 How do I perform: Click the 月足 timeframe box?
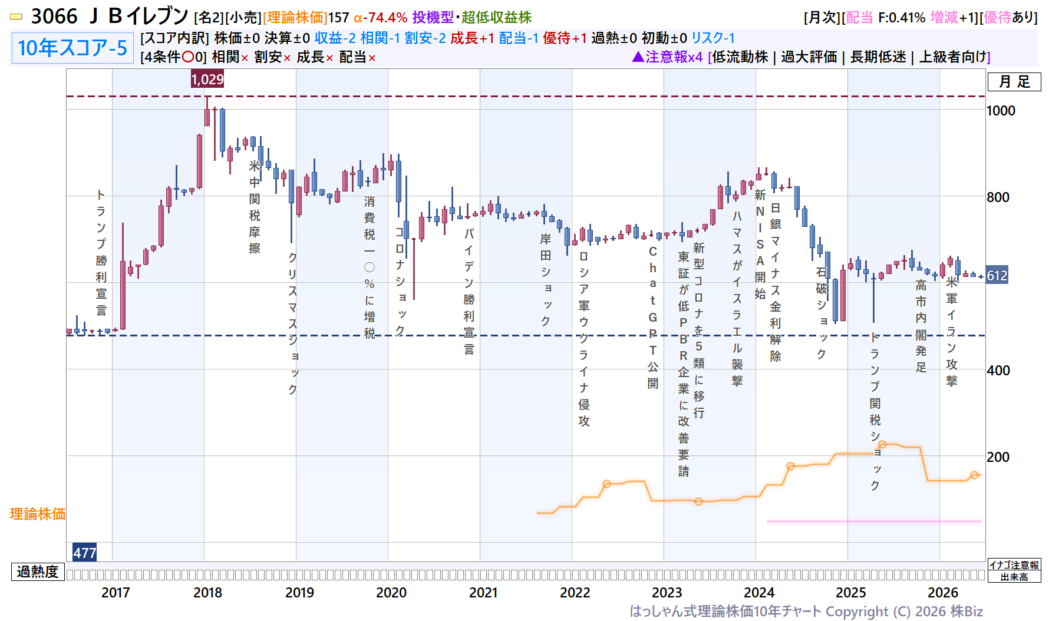pos(1014,82)
